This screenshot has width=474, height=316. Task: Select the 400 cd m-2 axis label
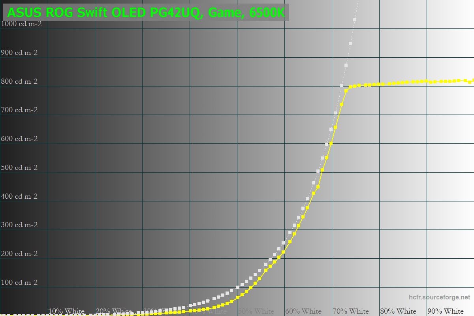(x=19, y=196)
